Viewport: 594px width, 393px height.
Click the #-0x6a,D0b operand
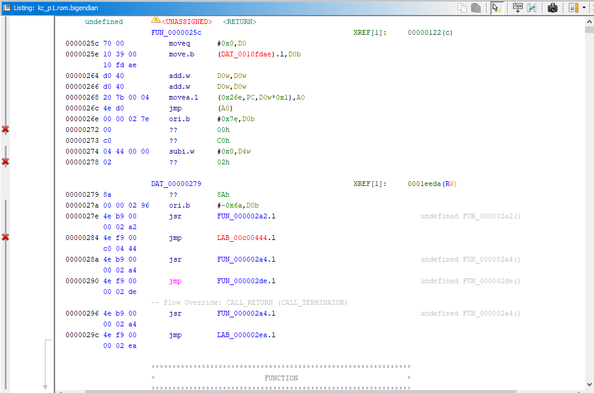pyautogui.click(x=238, y=206)
